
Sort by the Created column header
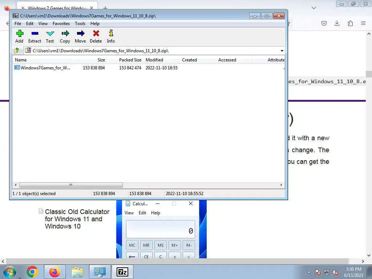coord(198,60)
